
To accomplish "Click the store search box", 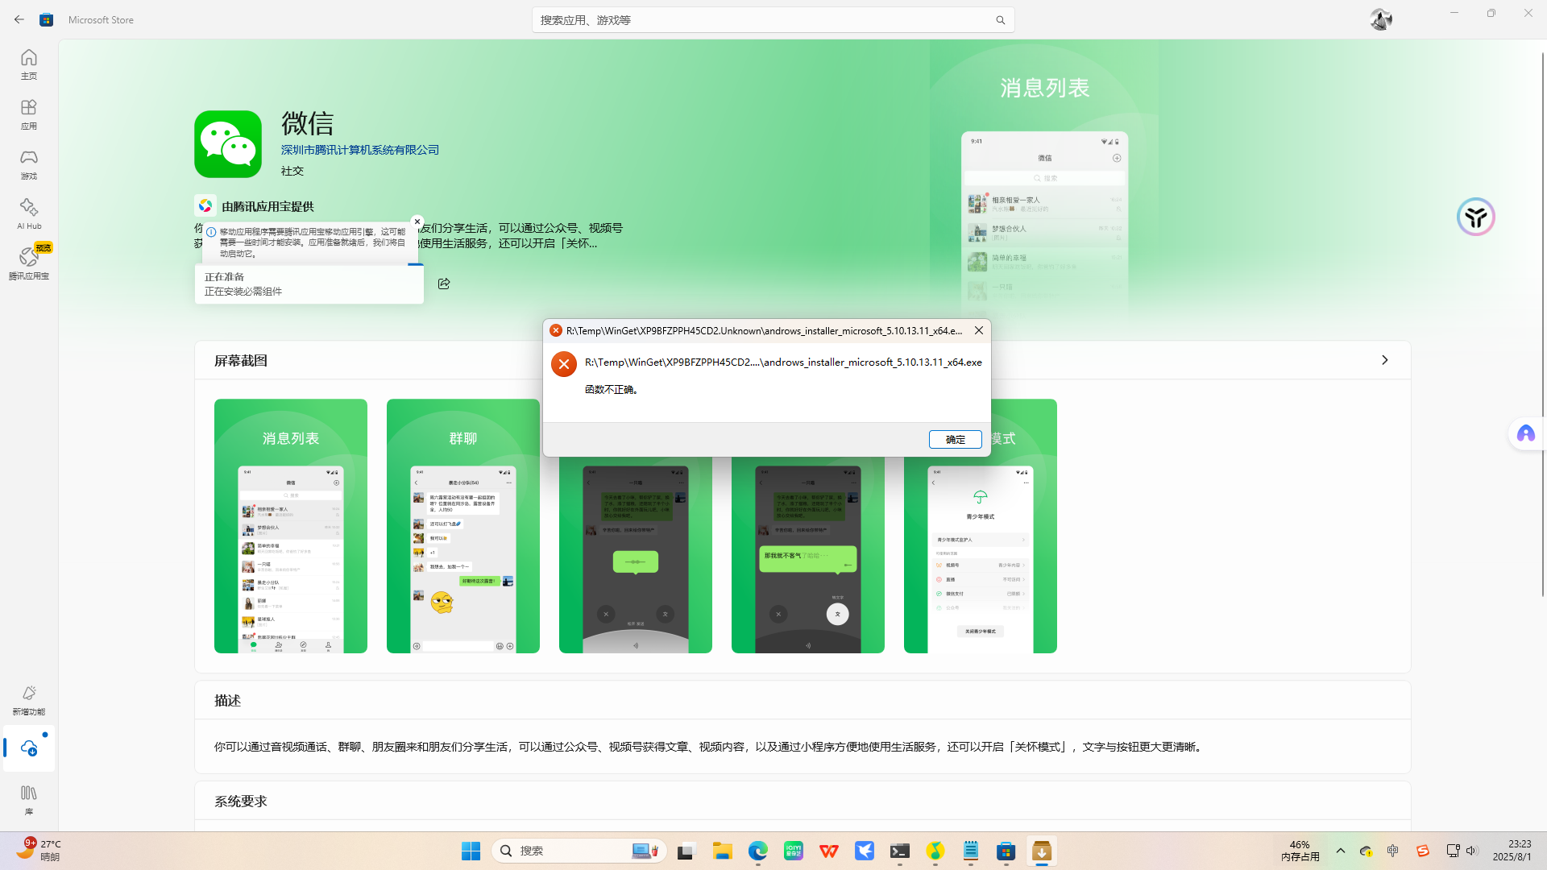I will coord(773,19).
